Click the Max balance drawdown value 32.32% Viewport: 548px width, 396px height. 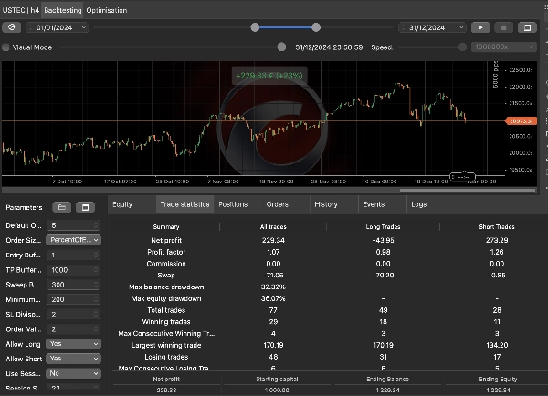(x=273, y=287)
